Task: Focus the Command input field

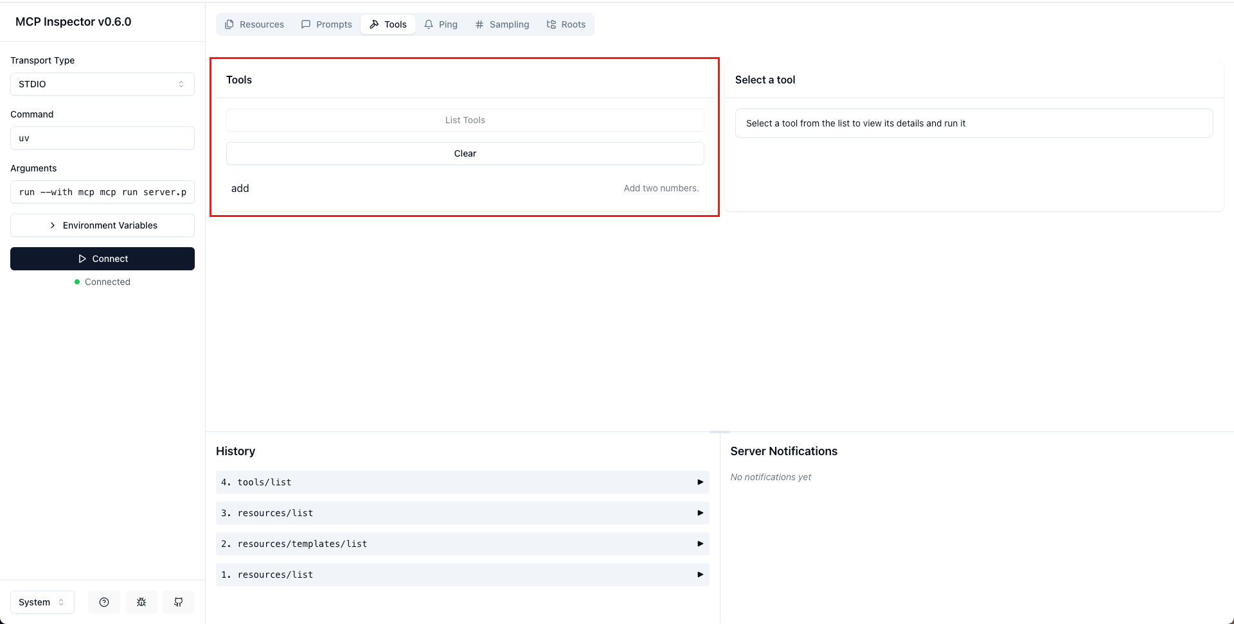Action: coord(102,138)
